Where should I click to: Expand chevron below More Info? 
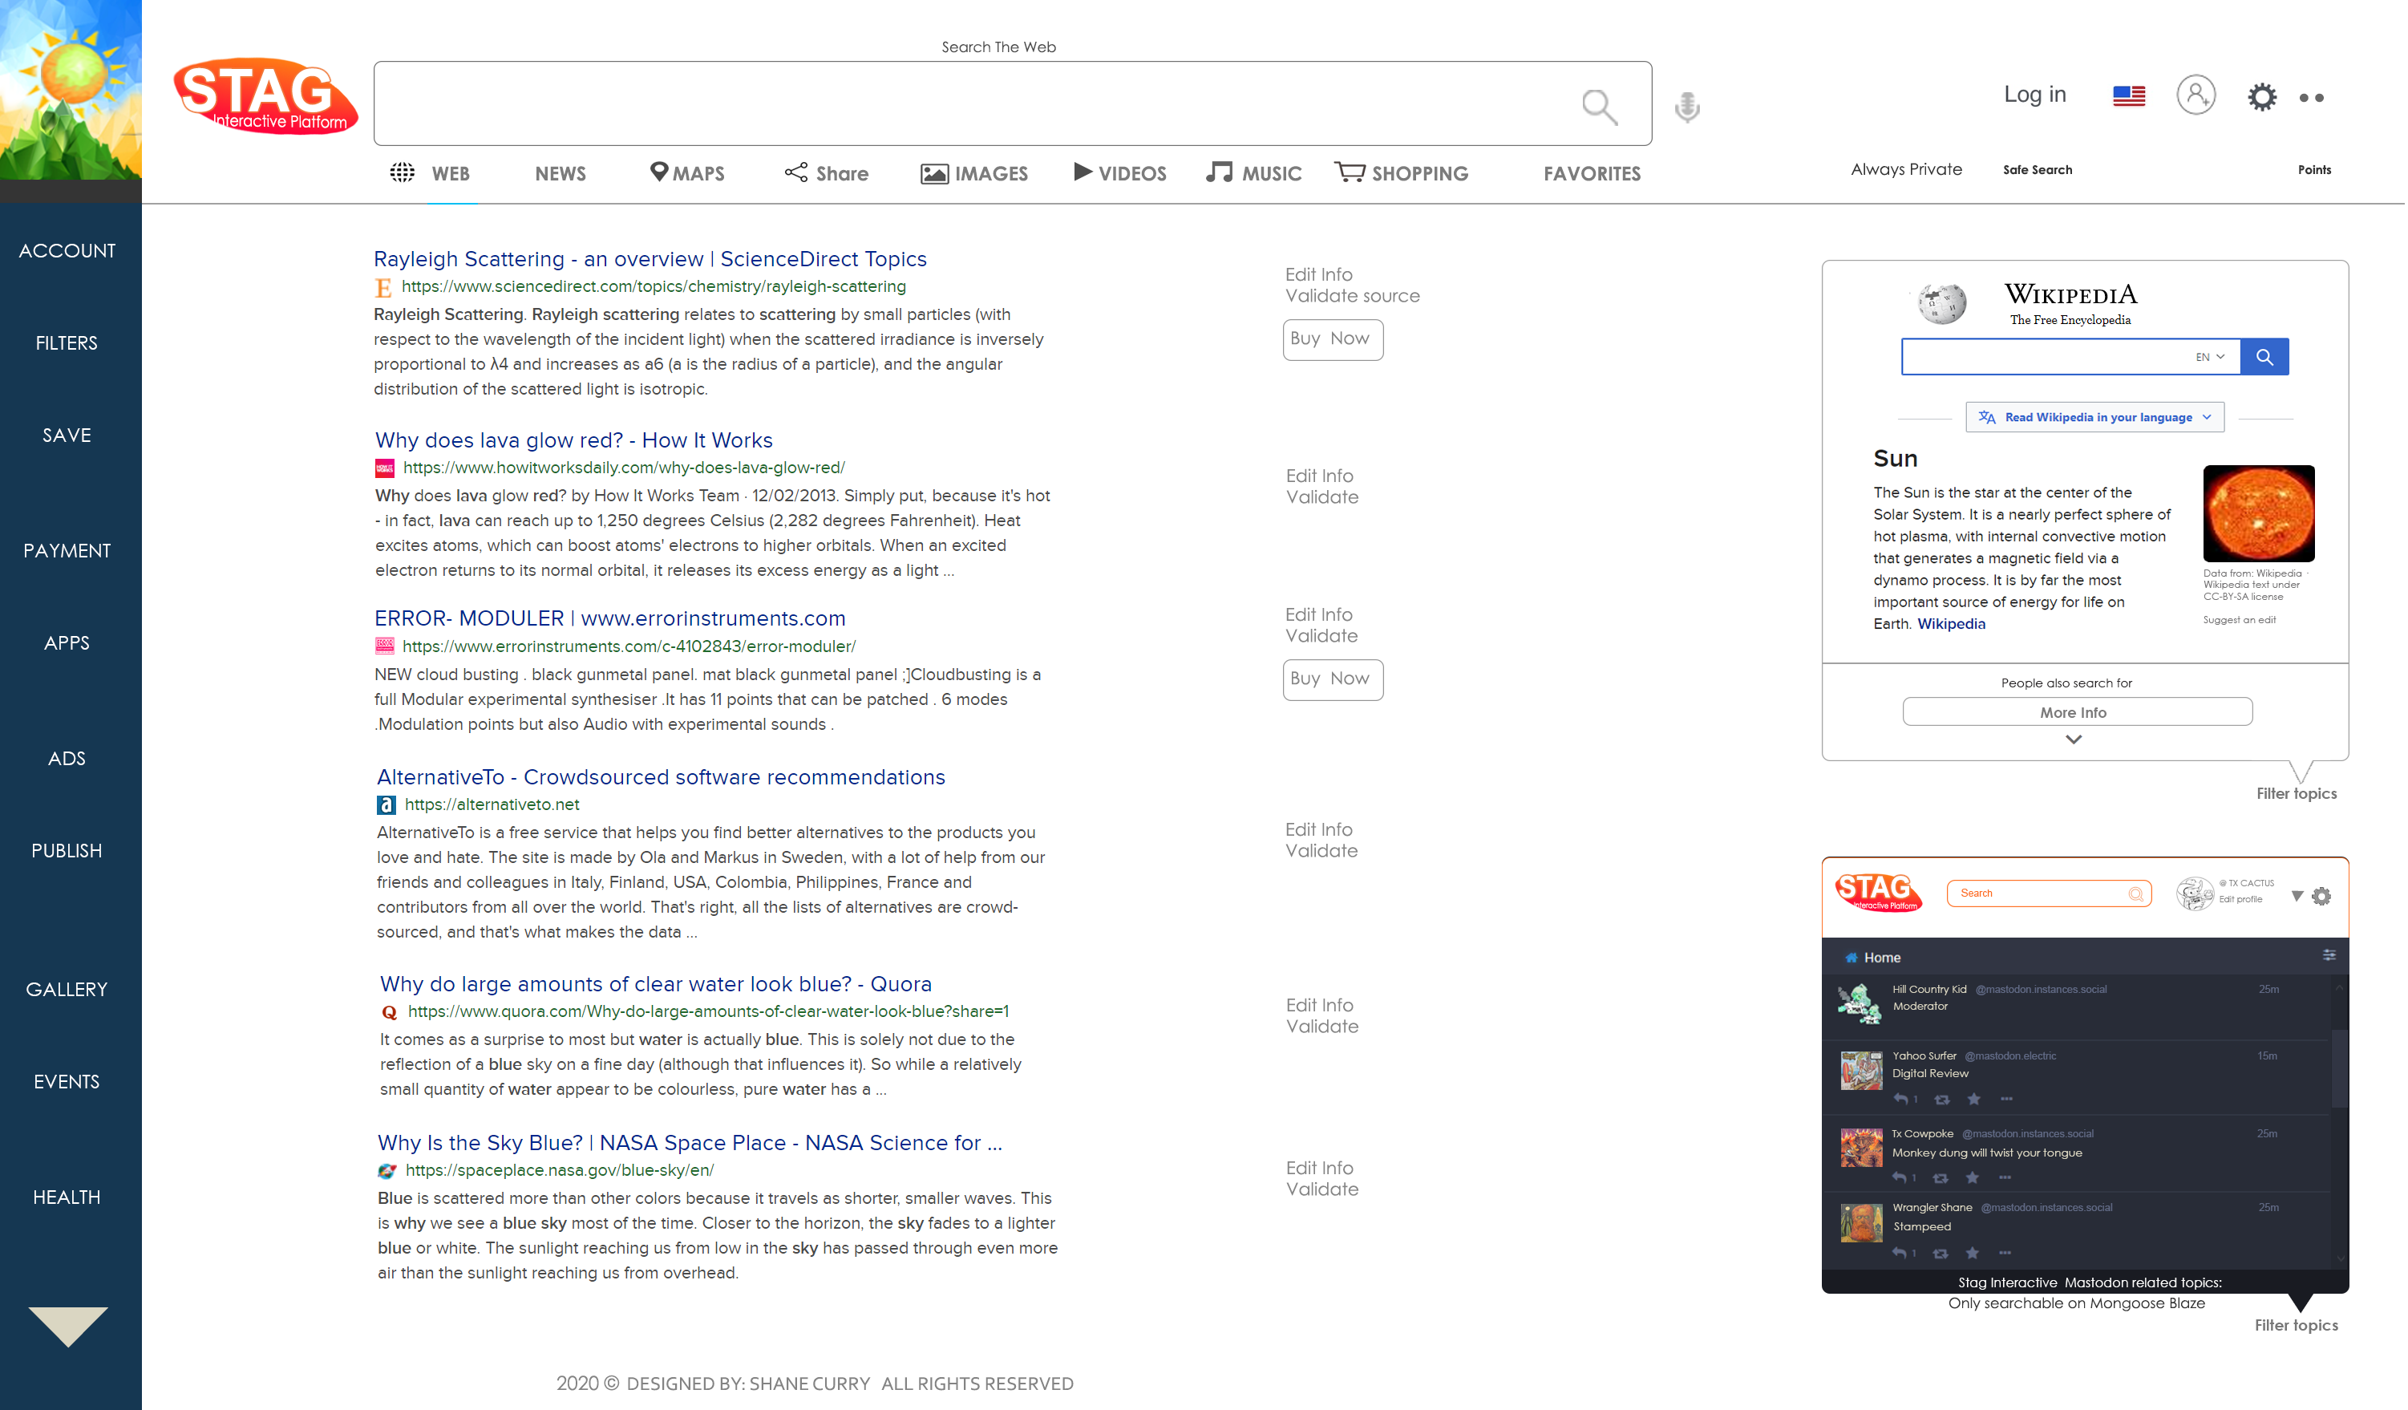point(2073,739)
